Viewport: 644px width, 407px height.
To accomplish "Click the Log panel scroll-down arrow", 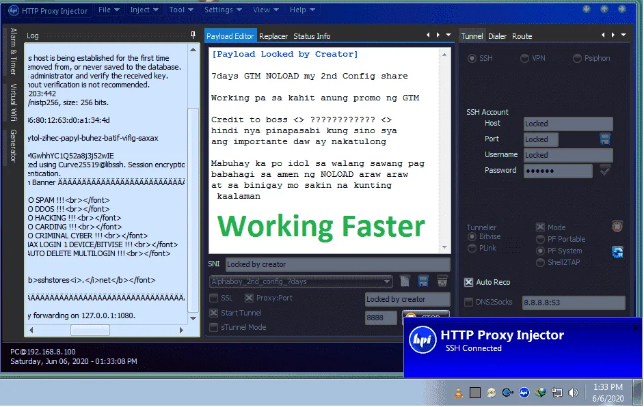I will 193,318.
